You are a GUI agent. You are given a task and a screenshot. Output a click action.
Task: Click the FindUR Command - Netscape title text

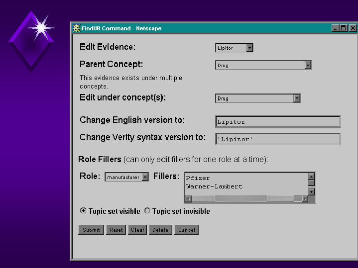[121, 28]
